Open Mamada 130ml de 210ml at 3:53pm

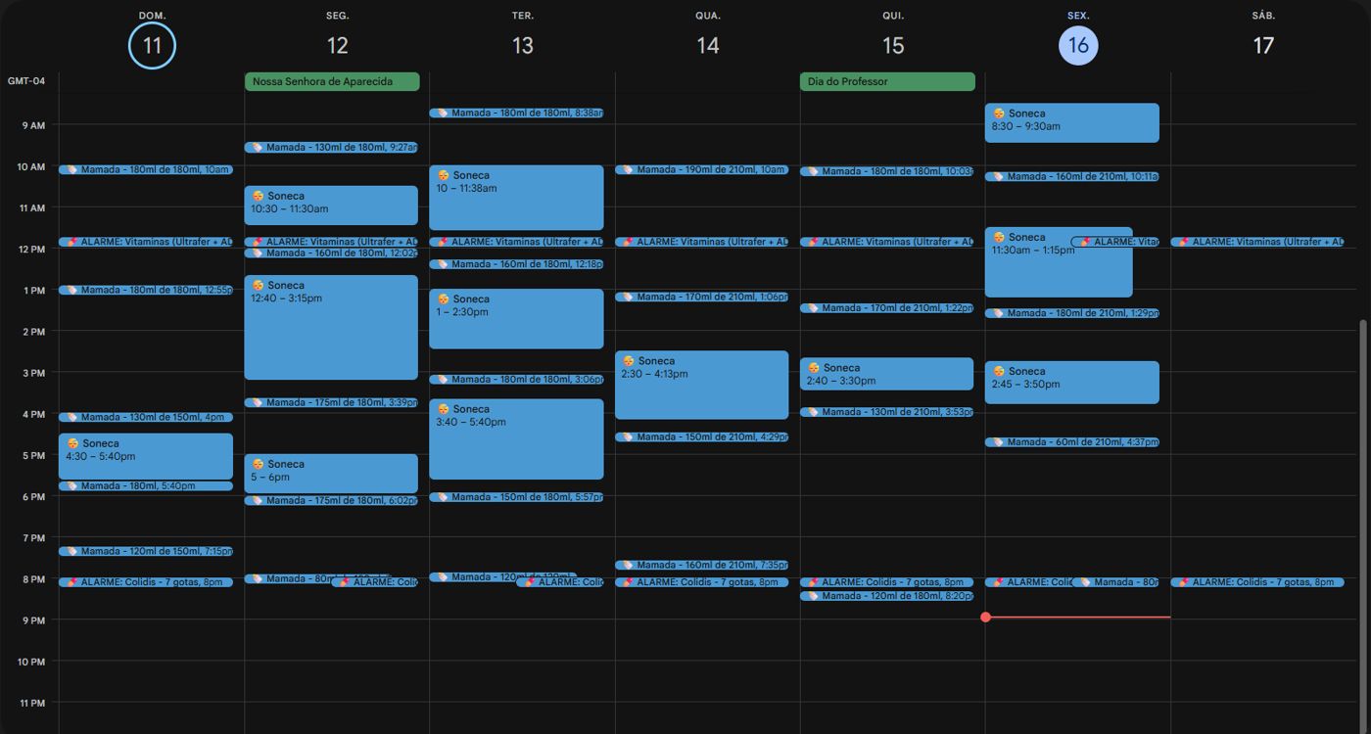pos(887,413)
